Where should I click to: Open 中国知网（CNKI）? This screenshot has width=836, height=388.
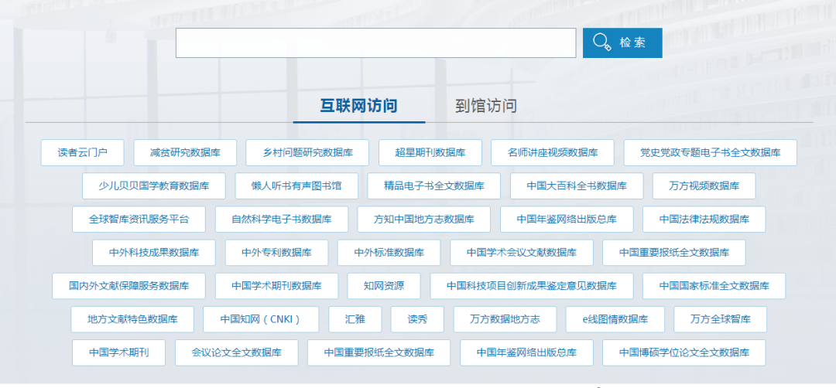coord(261,319)
